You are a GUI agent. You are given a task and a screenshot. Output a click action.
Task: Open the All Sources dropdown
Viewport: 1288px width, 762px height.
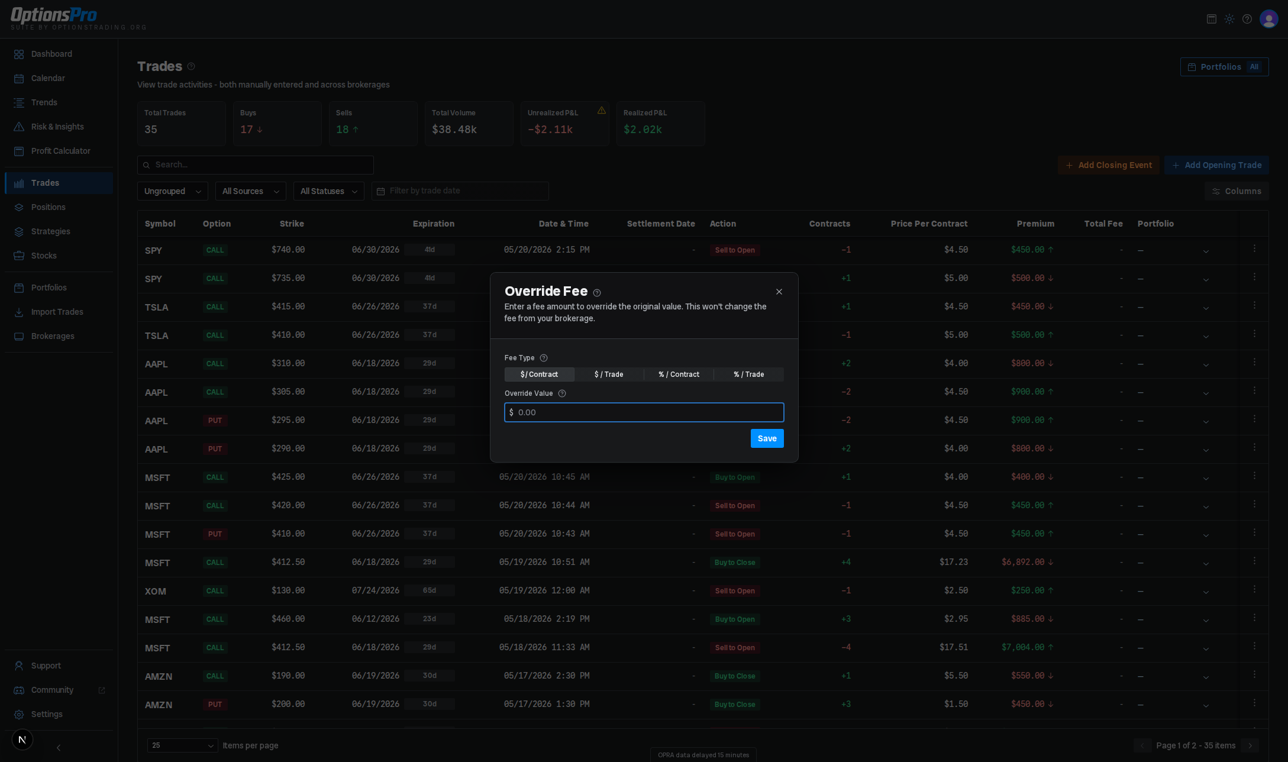(x=251, y=191)
